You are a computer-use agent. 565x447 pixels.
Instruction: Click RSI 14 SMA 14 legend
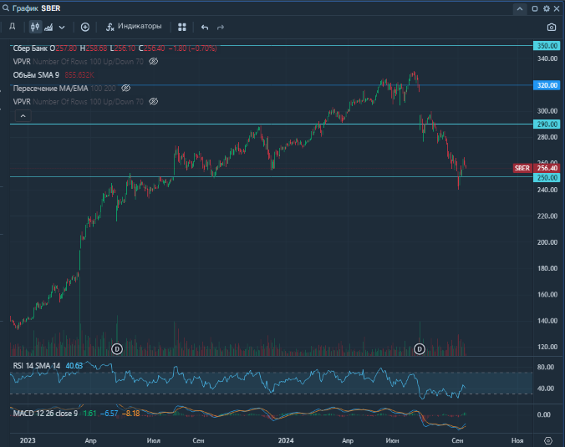[x=37, y=366]
